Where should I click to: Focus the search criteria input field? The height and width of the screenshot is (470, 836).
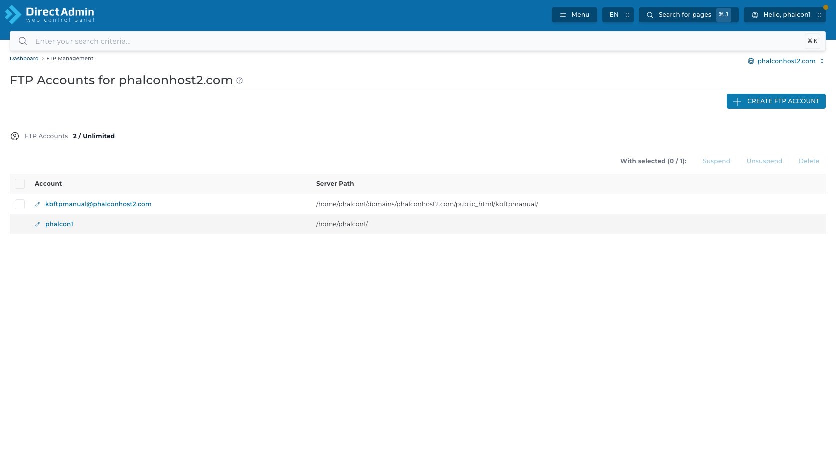417,41
